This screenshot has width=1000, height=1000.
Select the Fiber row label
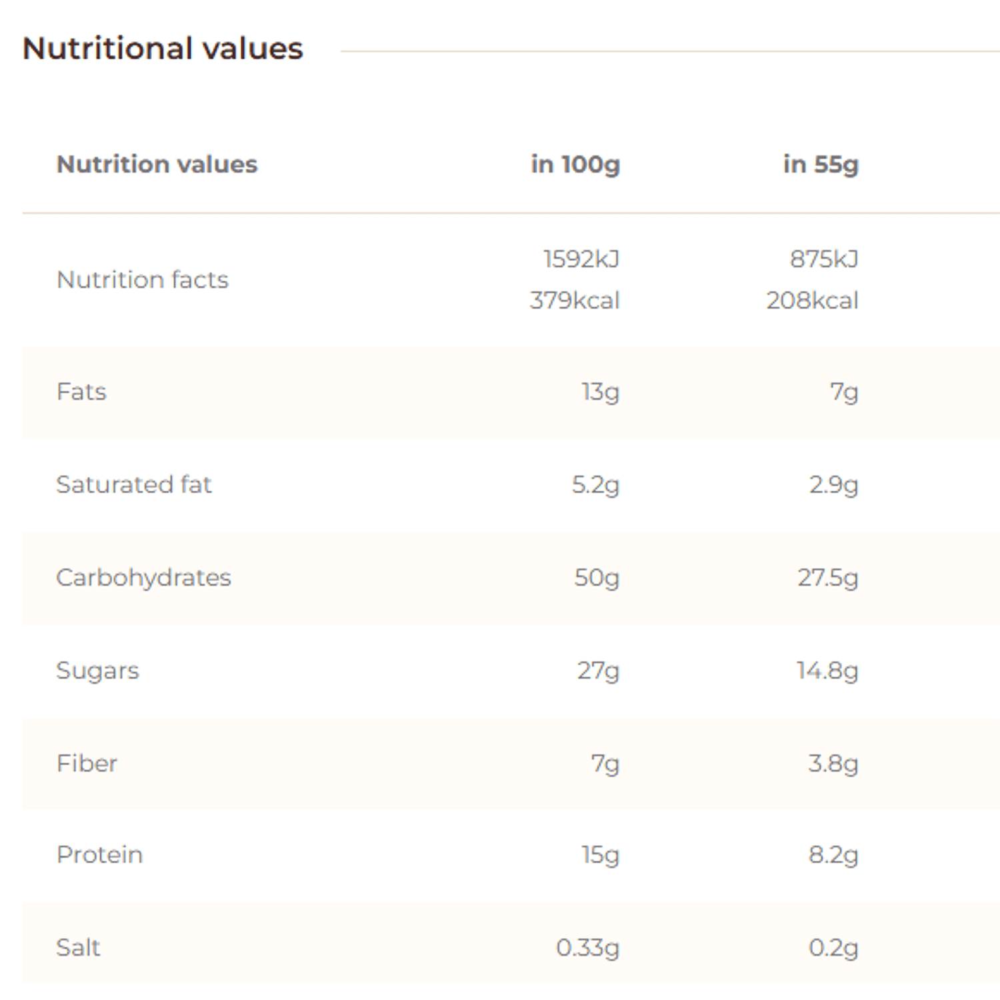tap(87, 763)
